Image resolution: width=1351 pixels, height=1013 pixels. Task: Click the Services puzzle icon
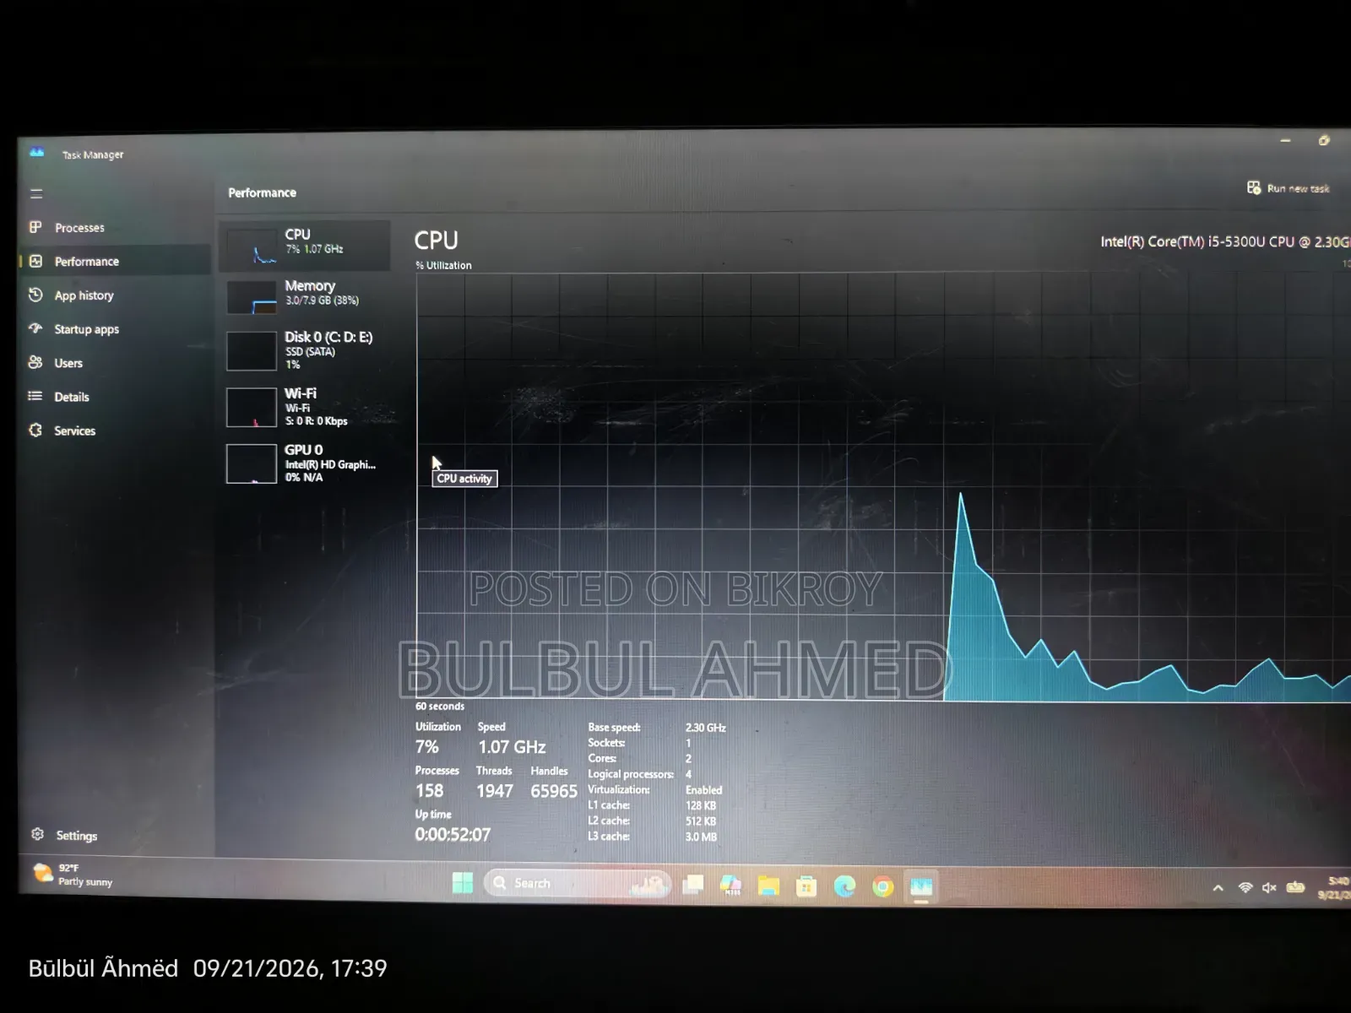[35, 430]
